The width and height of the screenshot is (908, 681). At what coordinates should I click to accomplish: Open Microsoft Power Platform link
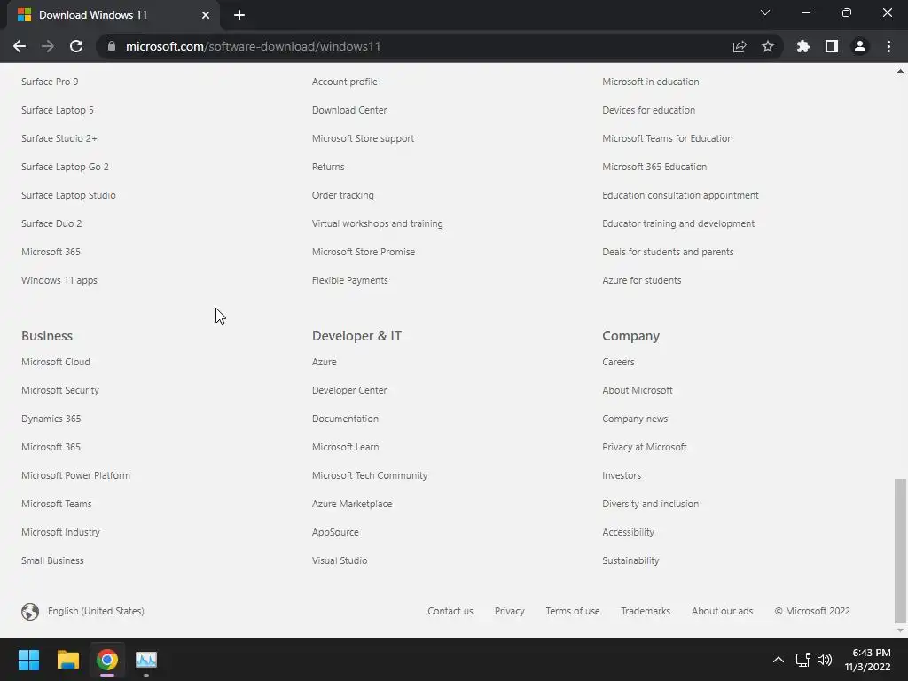tap(76, 475)
